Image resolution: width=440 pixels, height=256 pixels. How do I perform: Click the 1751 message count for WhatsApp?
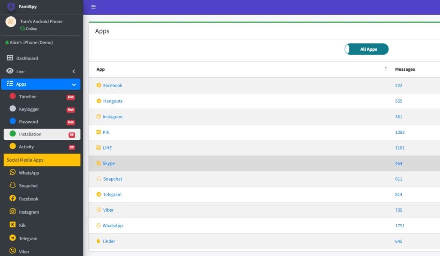coord(400,226)
